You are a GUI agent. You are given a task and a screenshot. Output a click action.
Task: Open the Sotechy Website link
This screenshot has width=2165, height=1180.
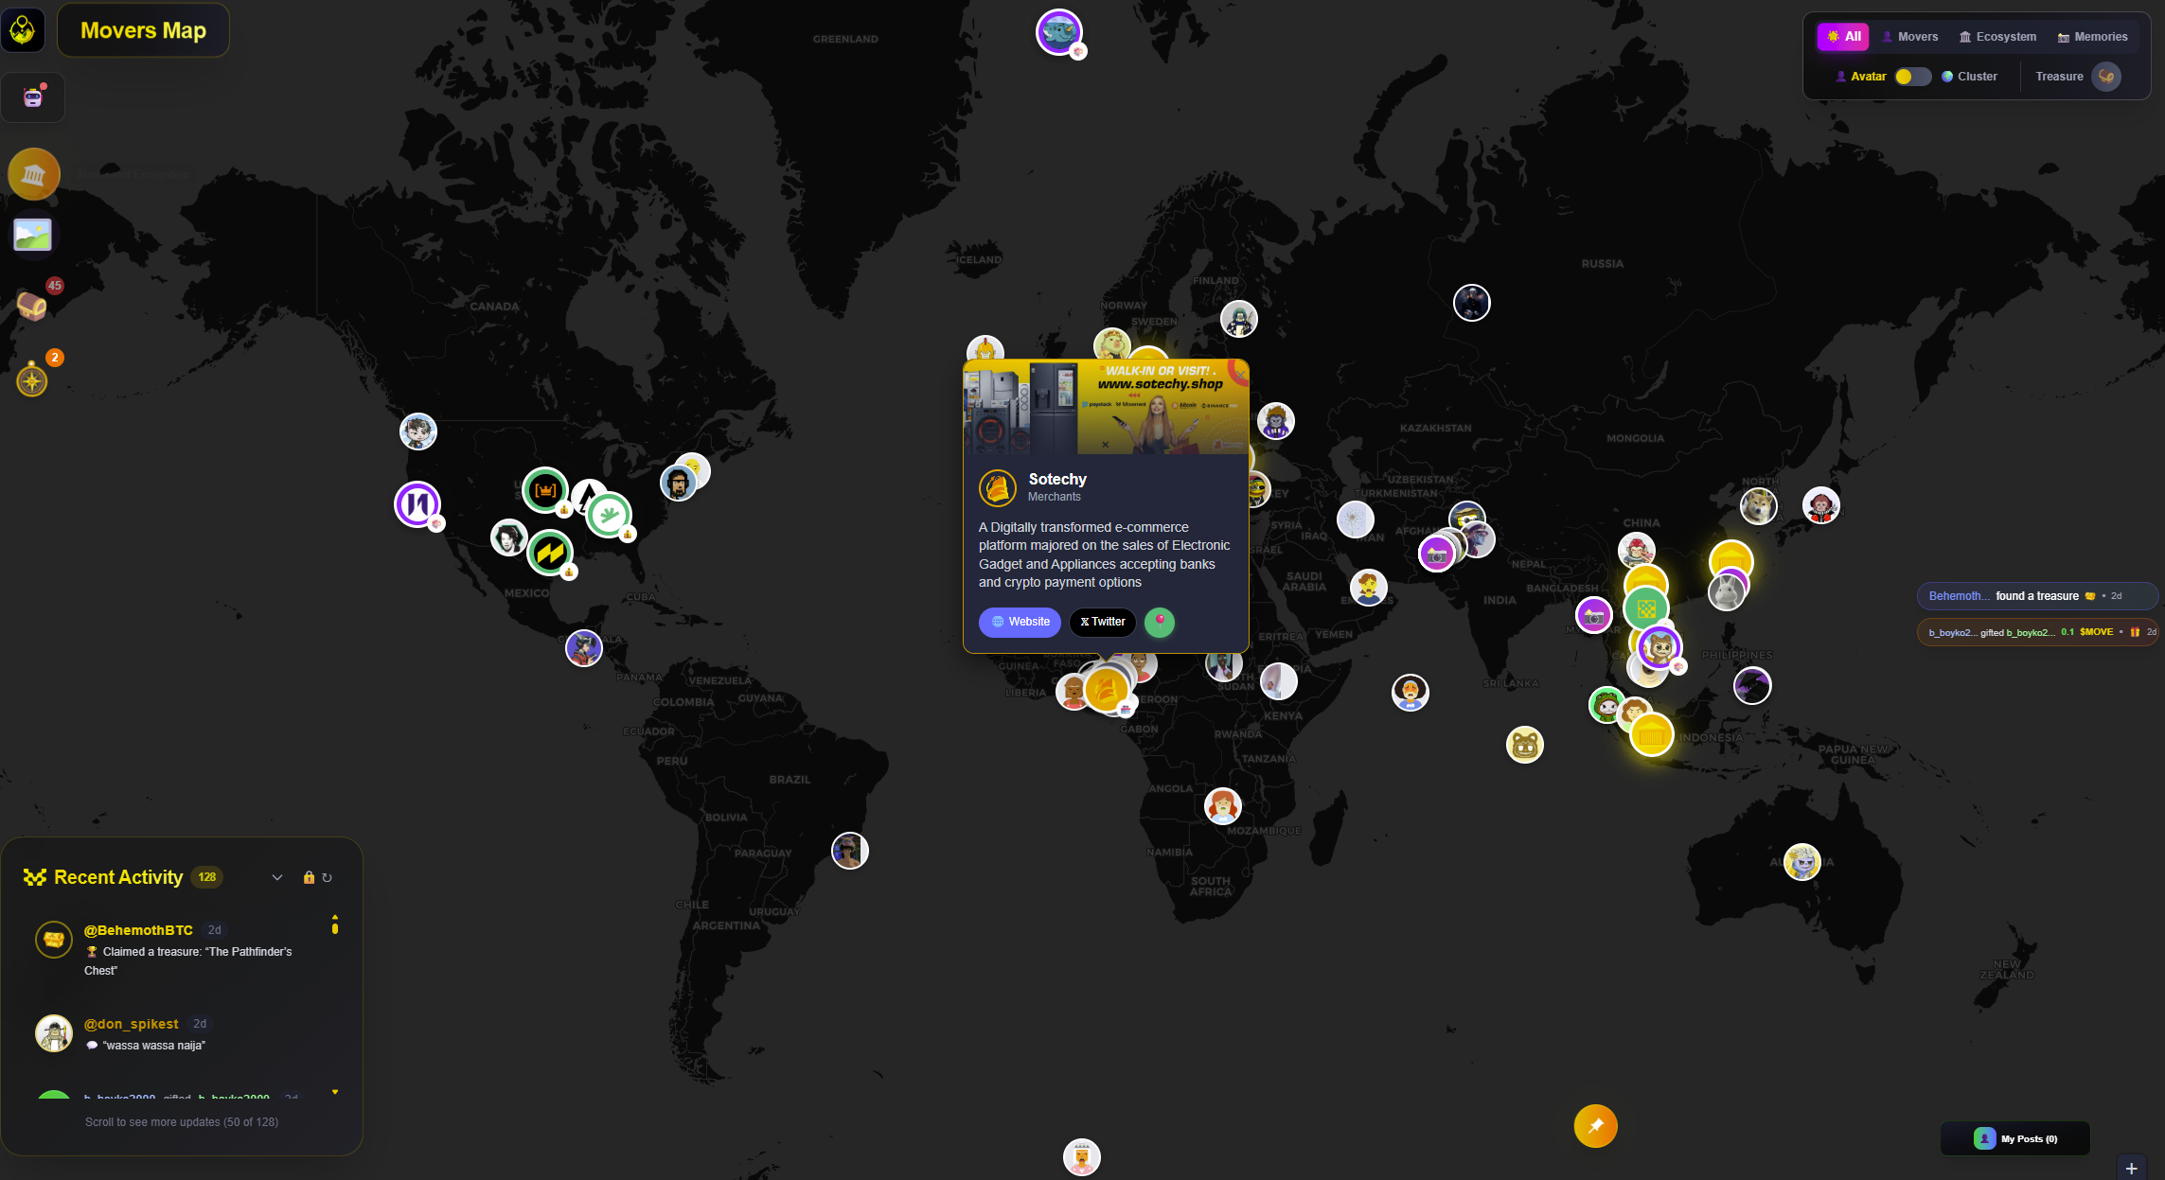point(1020,622)
